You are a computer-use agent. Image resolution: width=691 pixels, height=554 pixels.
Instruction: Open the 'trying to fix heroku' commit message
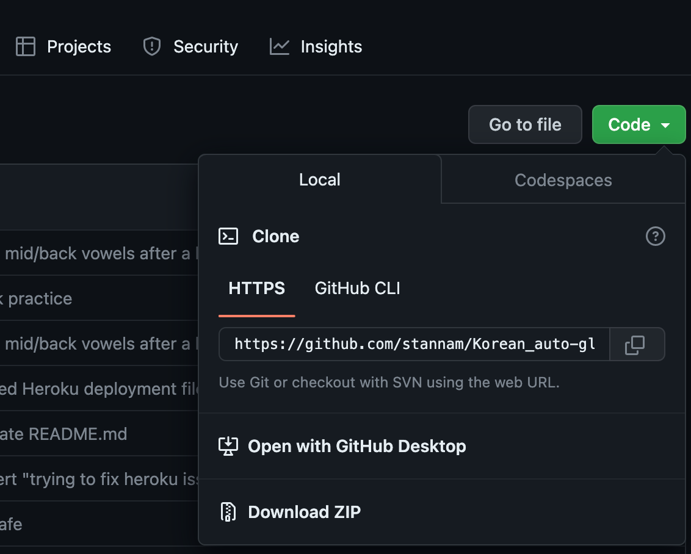pos(99,479)
